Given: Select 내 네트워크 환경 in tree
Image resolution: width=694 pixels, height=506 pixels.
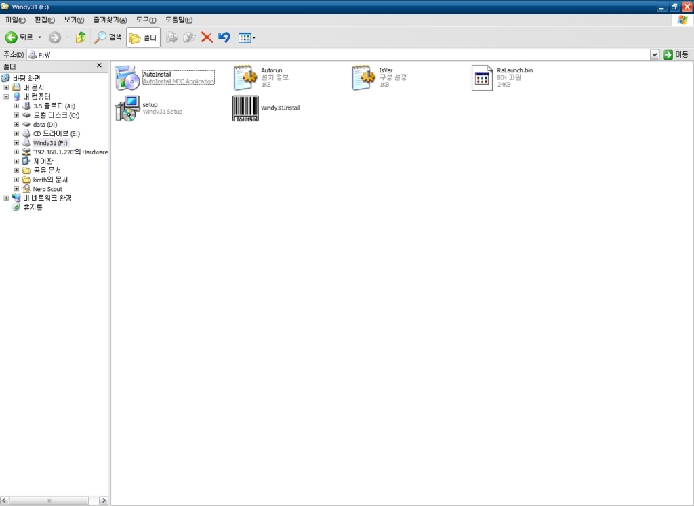Looking at the screenshot, I should click(x=47, y=198).
